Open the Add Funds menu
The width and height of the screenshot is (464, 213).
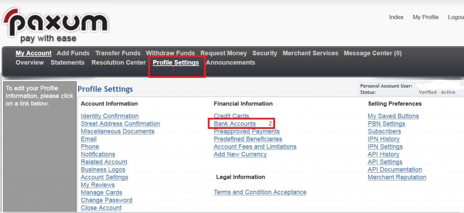(73, 53)
